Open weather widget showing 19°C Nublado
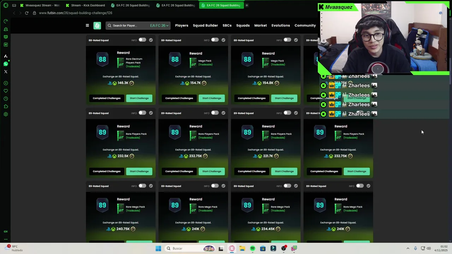This screenshot has height=254, width=452. [x=14, y=248]
